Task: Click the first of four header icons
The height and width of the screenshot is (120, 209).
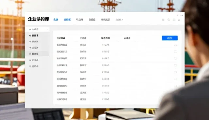Action: 163,20
